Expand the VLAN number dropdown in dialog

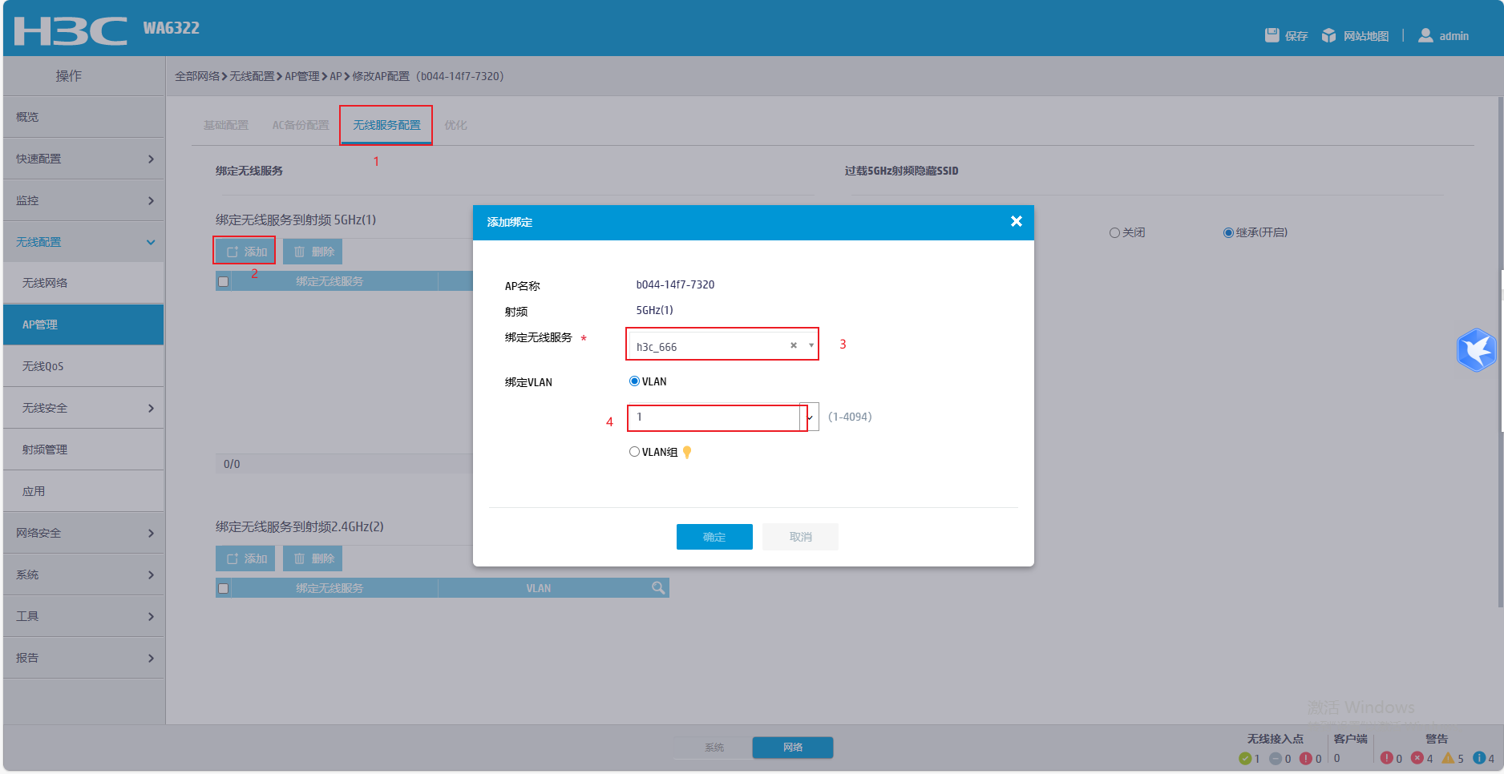point(810,417)
